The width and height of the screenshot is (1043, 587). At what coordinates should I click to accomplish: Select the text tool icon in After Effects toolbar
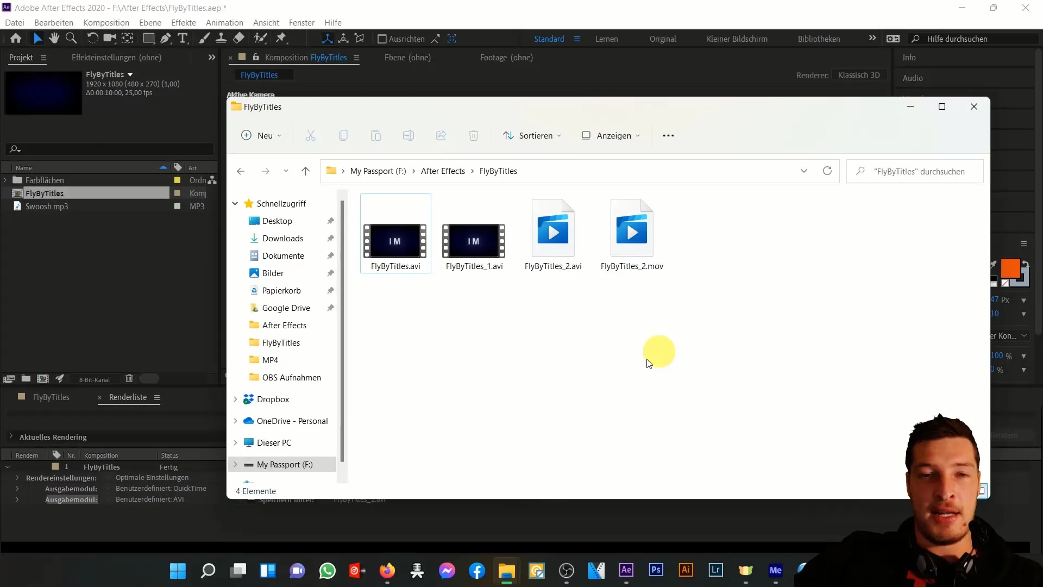pyautogui.click(x=184, y=38)
